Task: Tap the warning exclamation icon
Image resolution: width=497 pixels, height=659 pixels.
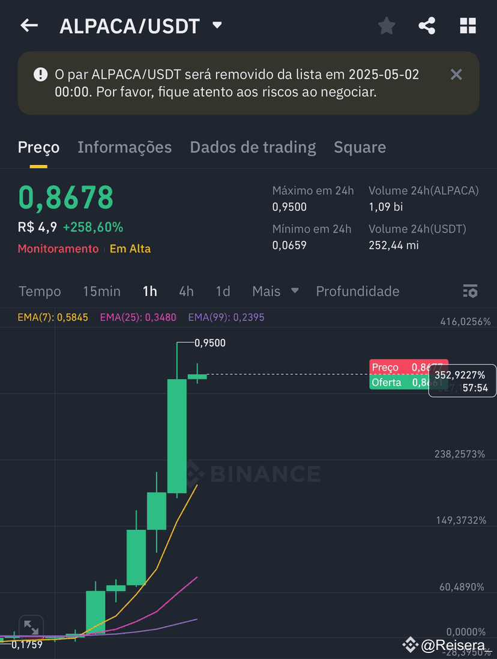Action: point(40,75)
